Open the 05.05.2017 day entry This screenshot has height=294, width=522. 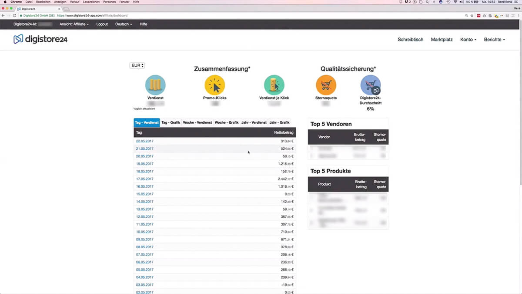click(x=145, y=270)
